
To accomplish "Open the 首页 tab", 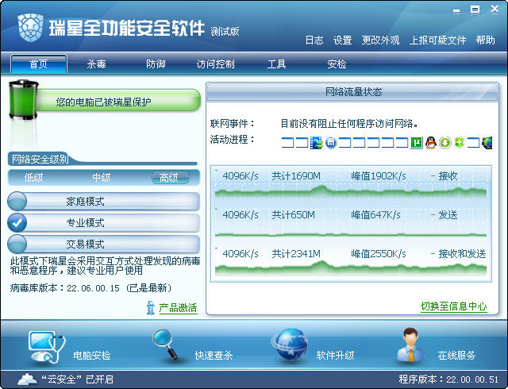I will (x=39, y=64).
